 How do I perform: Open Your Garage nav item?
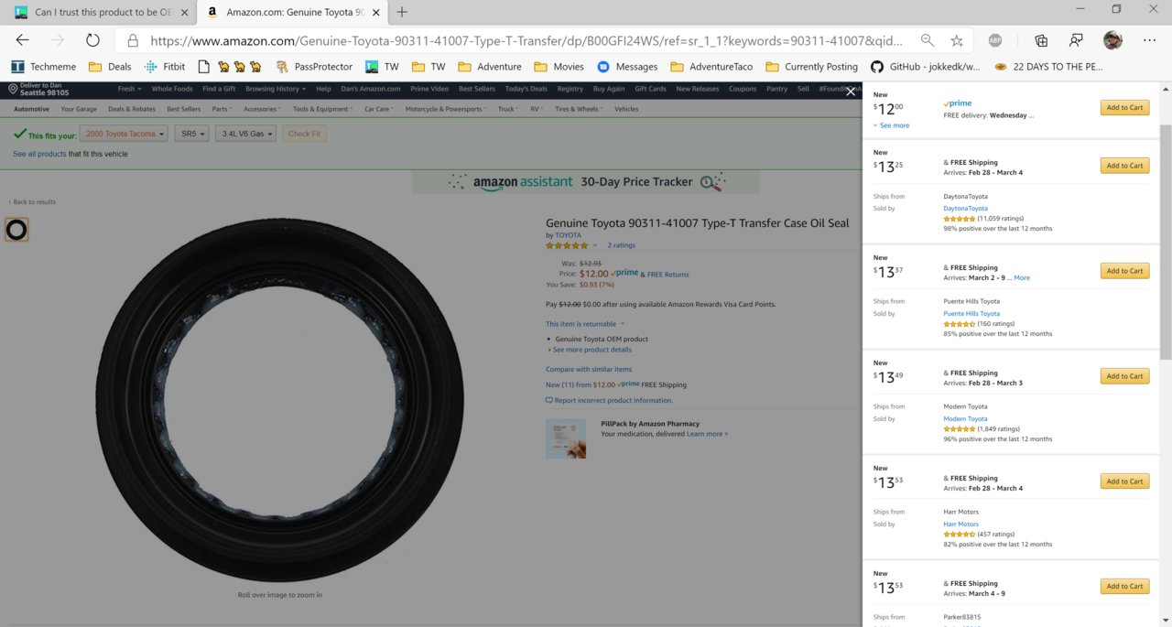79,109
